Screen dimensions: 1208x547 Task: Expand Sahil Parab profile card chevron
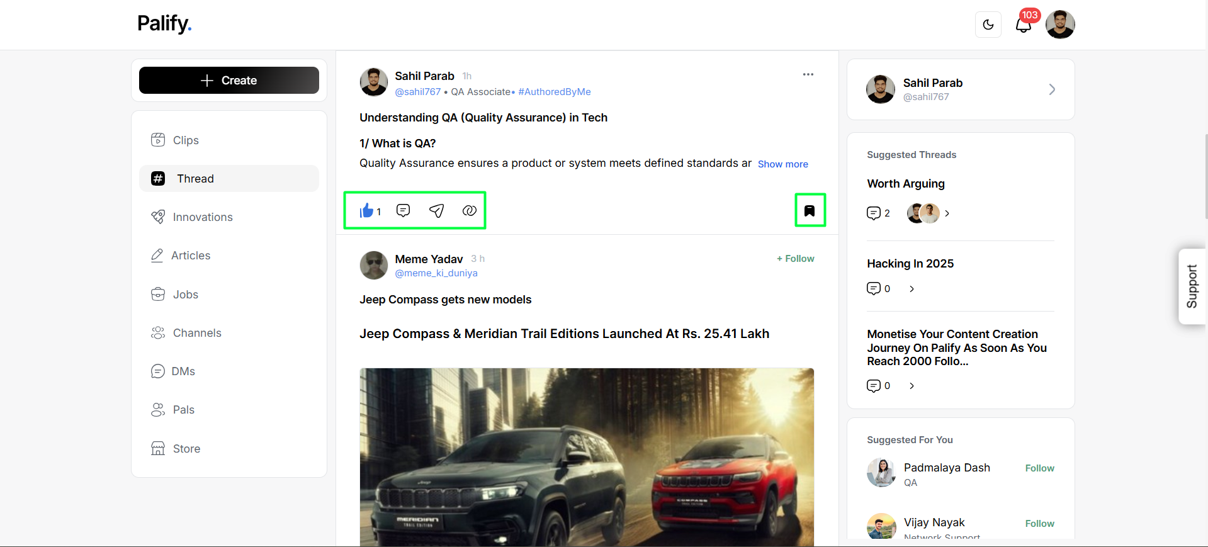point(1052,89)
